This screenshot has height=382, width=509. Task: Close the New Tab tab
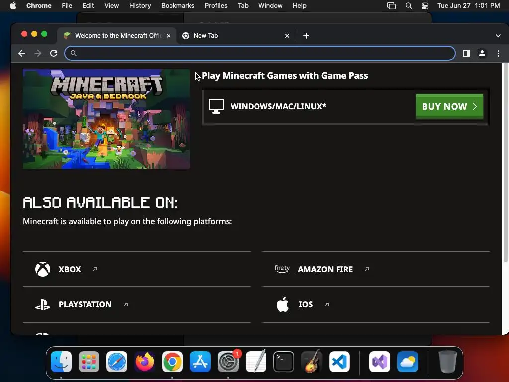point(287,36)
